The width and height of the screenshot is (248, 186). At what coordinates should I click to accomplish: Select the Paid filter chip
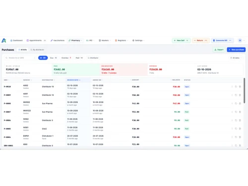pos(79,58)
